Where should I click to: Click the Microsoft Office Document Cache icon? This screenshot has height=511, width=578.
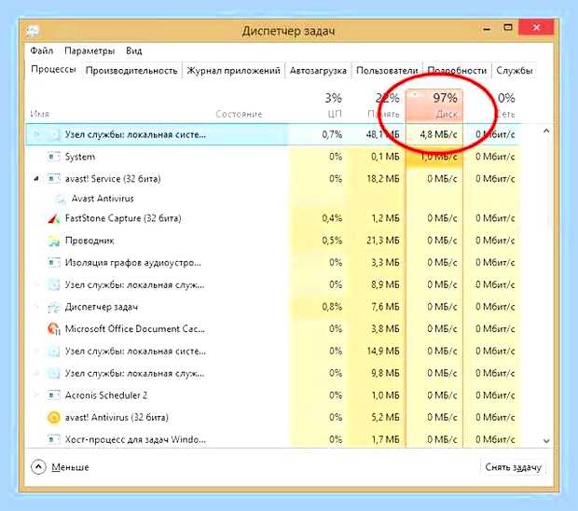click(x=54, y=329)
